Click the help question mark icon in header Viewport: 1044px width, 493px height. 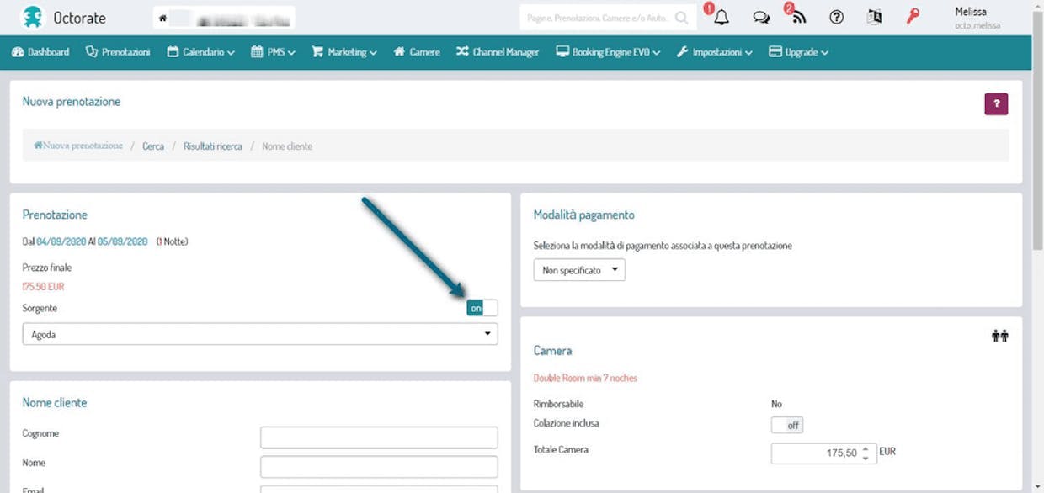[x=836, y=17]
